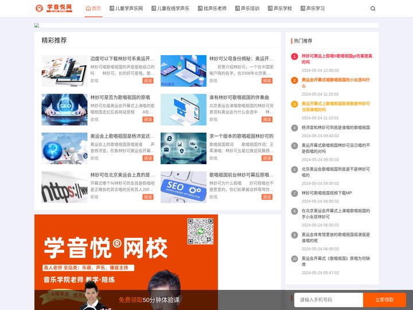413x310 pixels.
Task: Open article title 边度可以下载林妙可系奥运开
Action: [122, 59]
